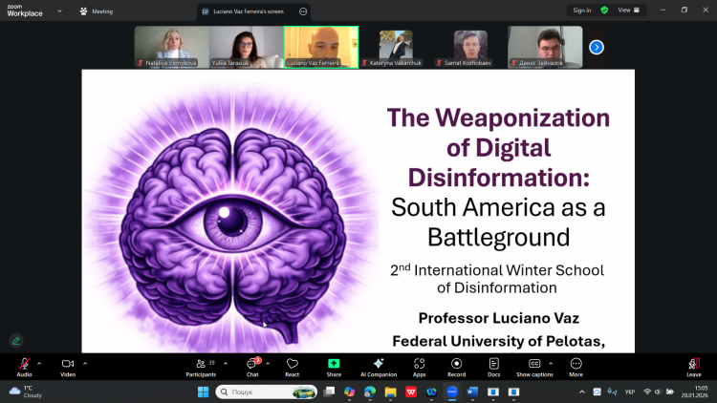Start recording with the Record icon

(456, 365)
